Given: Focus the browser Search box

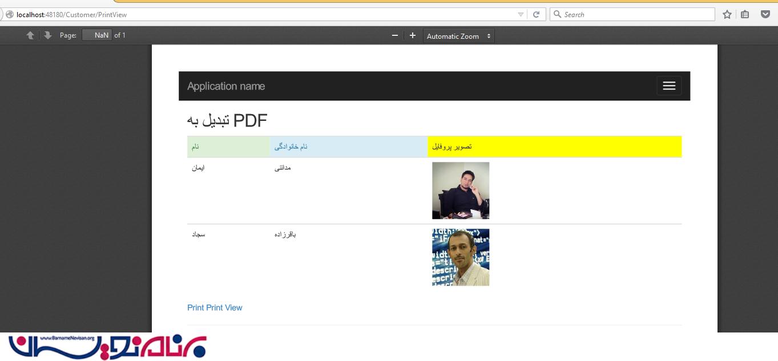Looking at the screenshot, I should pos(634,14).
